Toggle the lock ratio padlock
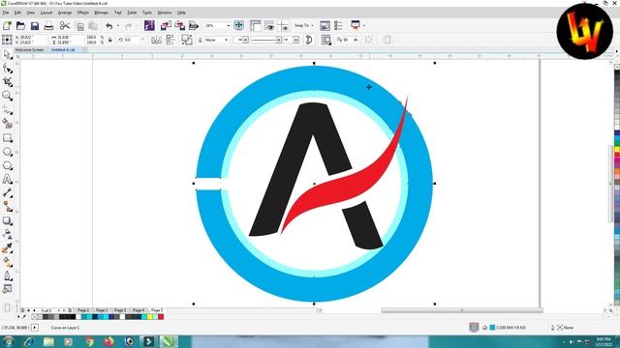Image resolution: width=620 pixels, height=348 pixels. pyautogui.click(x=110, y=40)
